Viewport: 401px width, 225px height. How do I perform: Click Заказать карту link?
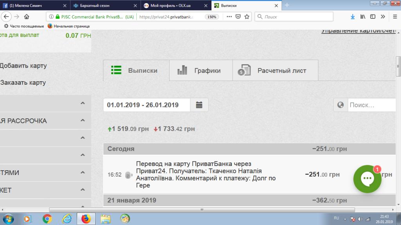pyautogui.click(x=23, y=83)
